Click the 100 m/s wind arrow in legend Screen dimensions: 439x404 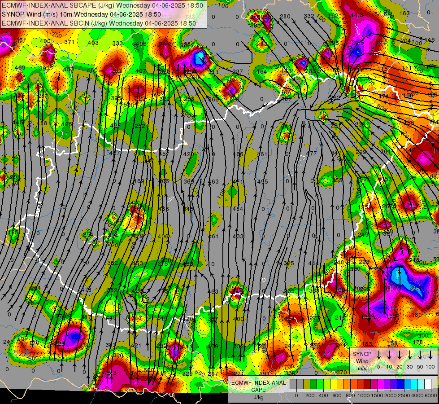430,354
